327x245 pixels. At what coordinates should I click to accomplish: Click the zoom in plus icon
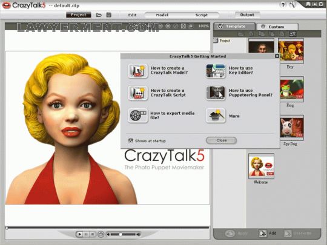pyautogui.click(x=168, y=26)
